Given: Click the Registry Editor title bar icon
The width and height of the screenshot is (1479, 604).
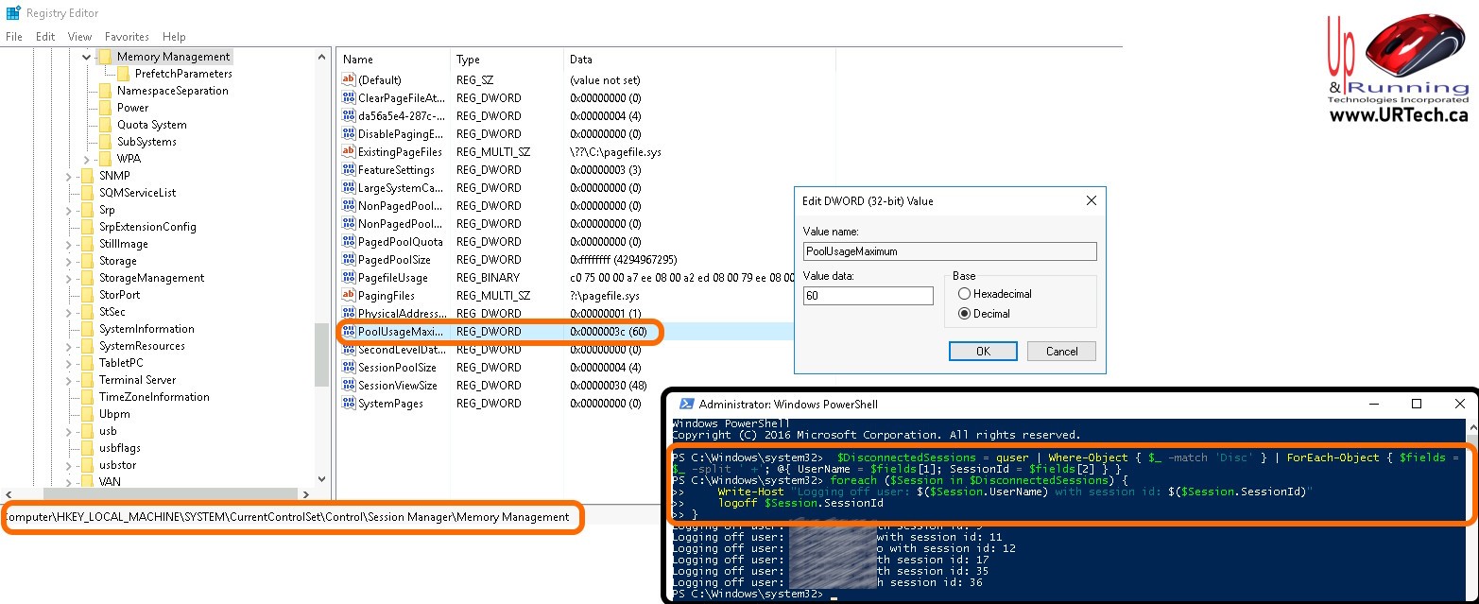Looking at the screenshot, I should 11,13.
